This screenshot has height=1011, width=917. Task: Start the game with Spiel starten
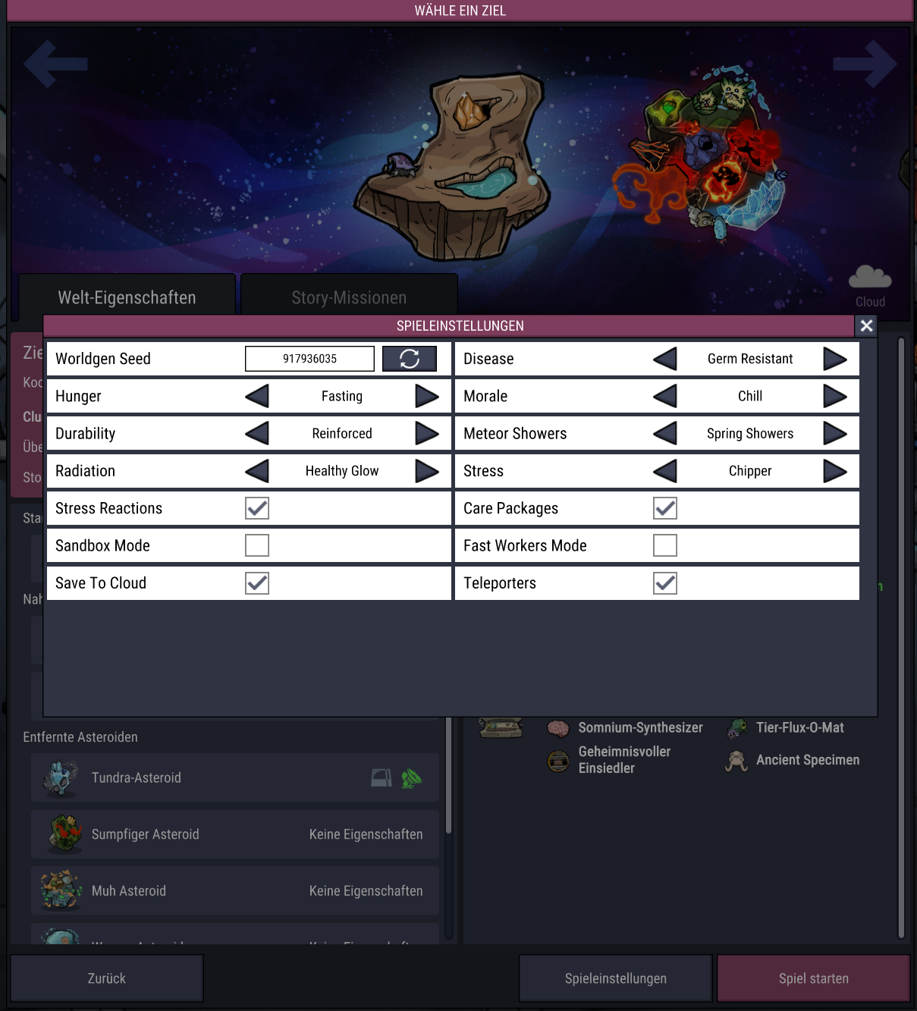click(814, 978)
